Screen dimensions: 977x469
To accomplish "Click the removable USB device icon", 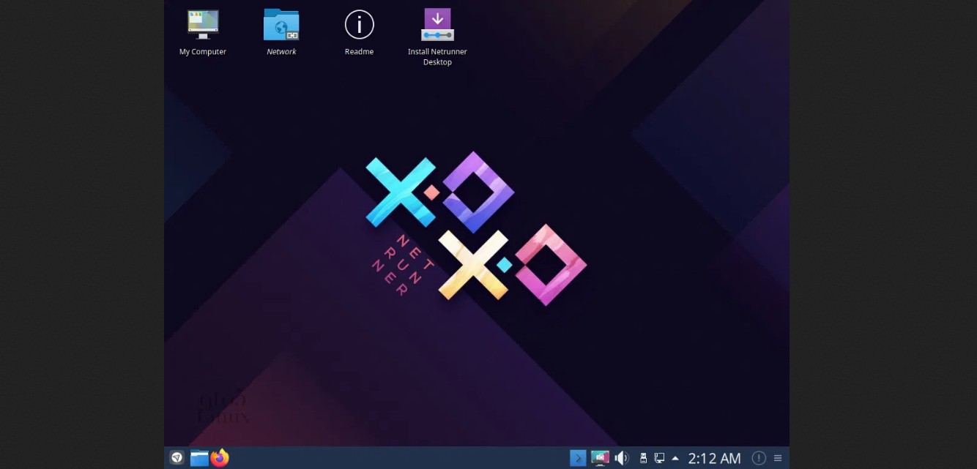I will pyautogui.click(x=643, y=458).
